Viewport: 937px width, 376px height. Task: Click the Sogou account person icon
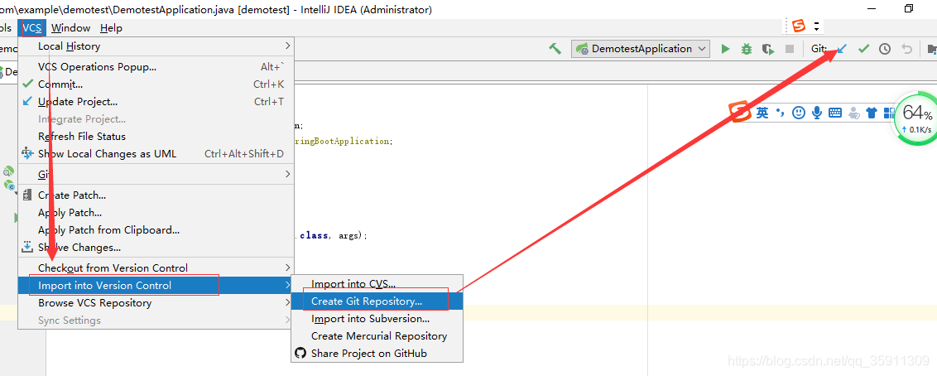(854, 113)
